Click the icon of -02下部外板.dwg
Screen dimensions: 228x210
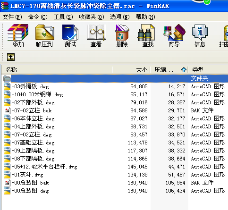pyautogui.click(x=7, y=102)
